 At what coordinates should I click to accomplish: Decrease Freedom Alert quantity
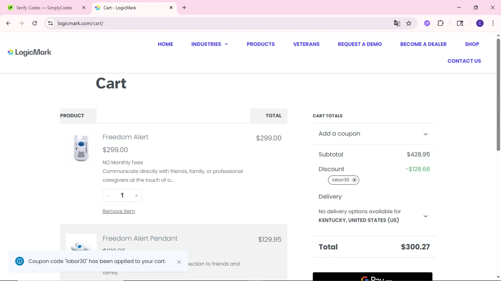[x=108, y=196]
